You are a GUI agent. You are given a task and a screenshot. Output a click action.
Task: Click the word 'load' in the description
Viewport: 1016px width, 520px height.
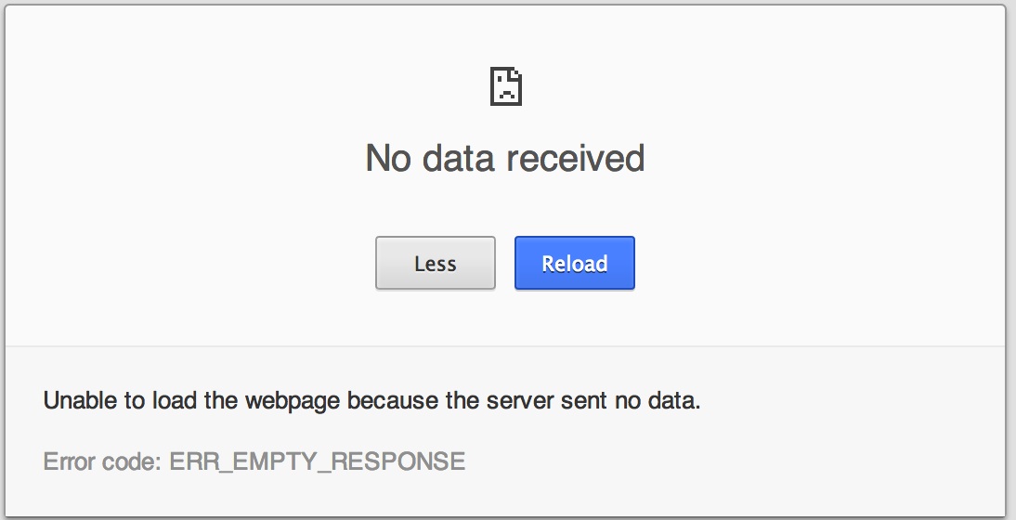click(175, 401)
